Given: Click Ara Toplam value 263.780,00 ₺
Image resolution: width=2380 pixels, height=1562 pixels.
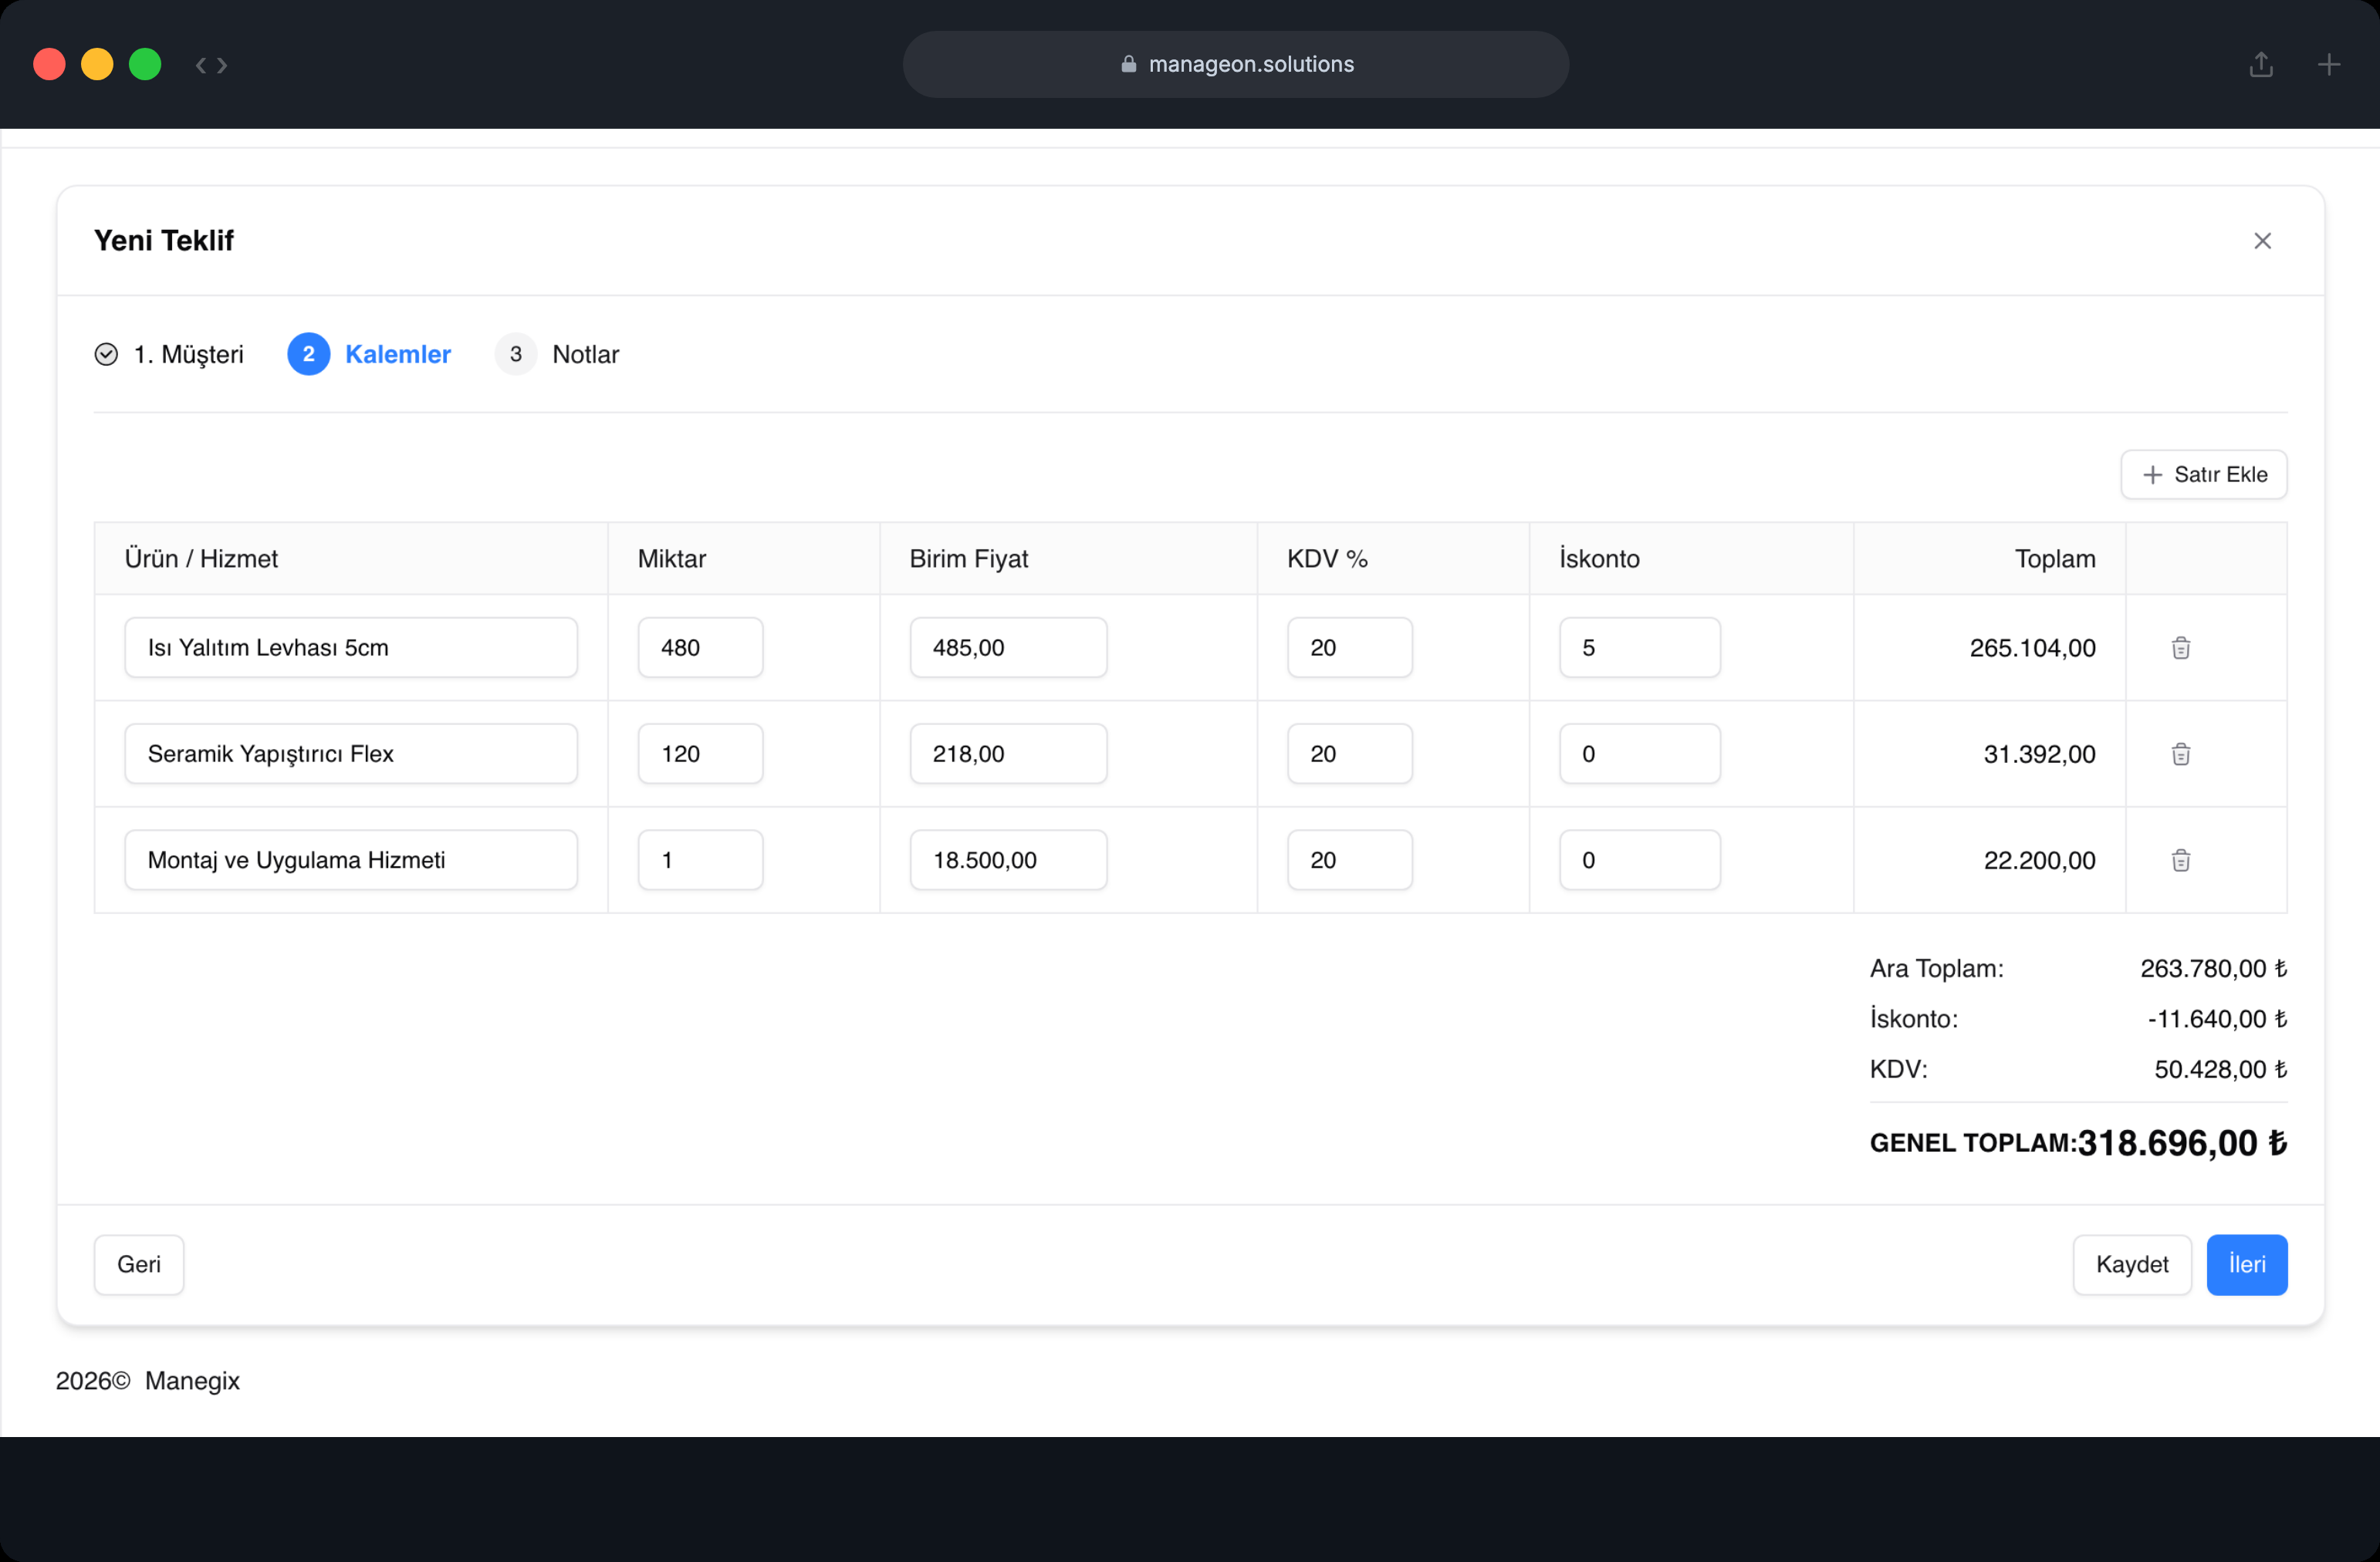Looking at the screenshot, I should 2213,968.
